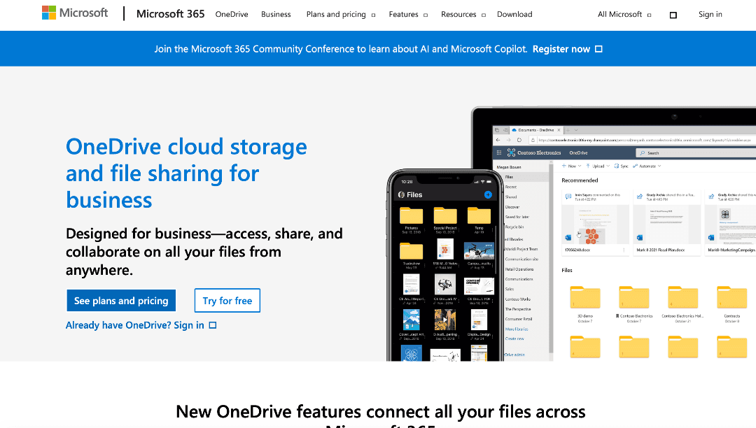Screen dimensions: 756x428
Task: Click the new tab plus icon in browser
Action: (567, 130)
